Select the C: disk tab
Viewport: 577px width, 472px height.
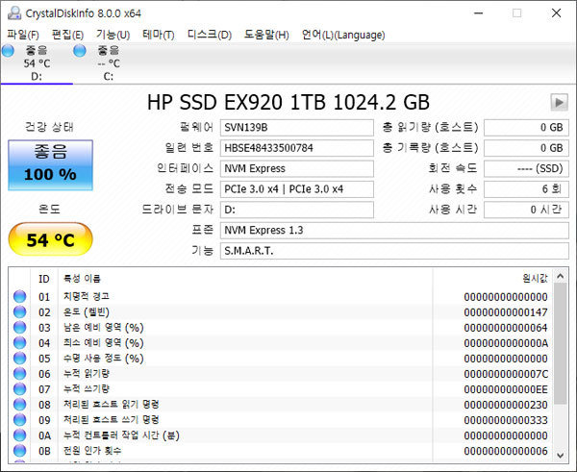point(109,63)
